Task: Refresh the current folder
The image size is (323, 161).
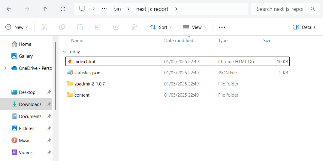Action: [x=63, y=9]
